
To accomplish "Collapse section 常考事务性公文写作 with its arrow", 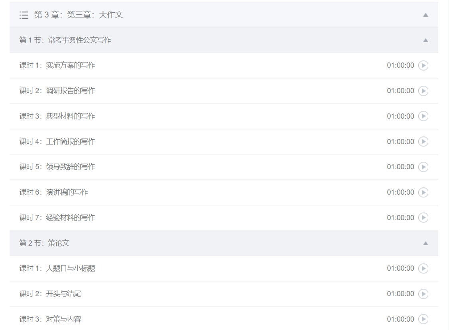I will tap(425, 40).
